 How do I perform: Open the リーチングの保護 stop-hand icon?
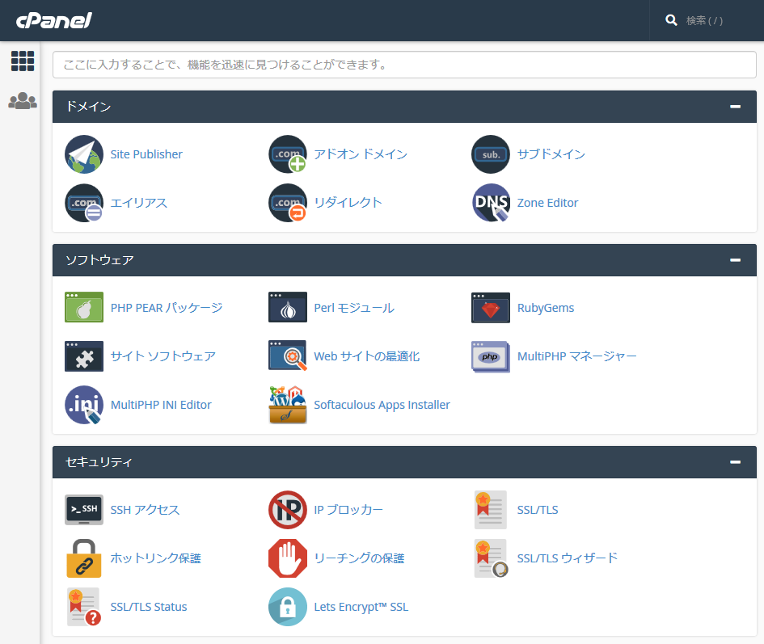(x=288, y=558)
